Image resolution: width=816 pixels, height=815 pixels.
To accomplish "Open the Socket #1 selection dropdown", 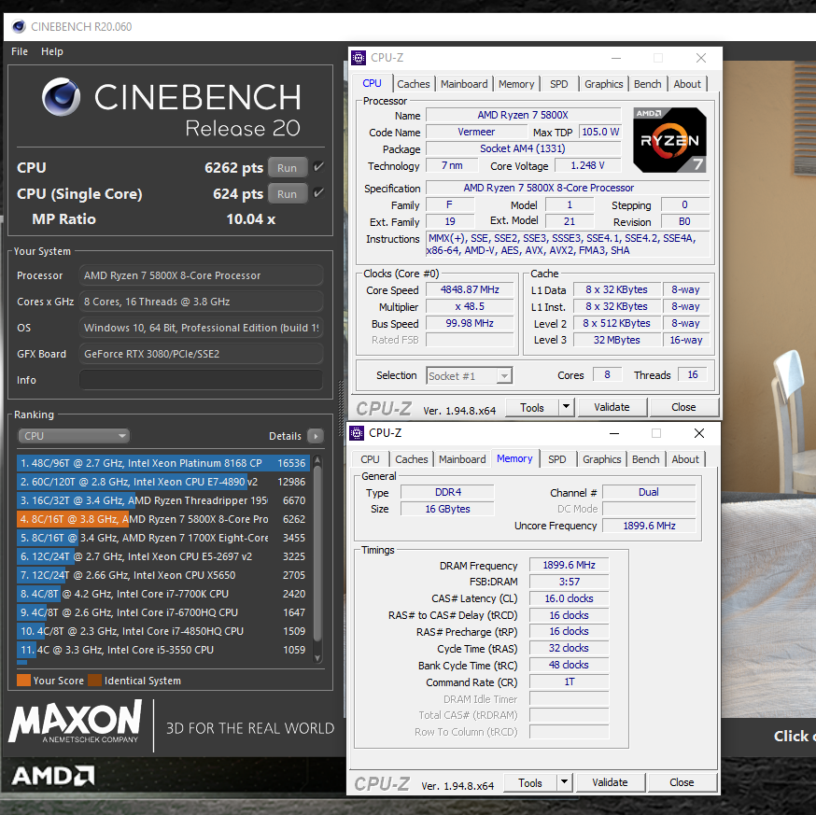I will tap(470, 375).
